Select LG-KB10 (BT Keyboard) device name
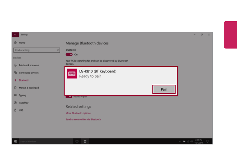The height and width of the screenshot is (151, 237). pos(98,71)
